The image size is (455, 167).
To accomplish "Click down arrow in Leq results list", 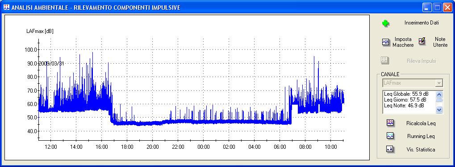I will 439,110.
